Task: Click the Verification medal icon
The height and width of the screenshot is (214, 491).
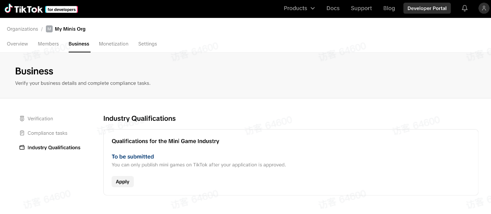Action: pos(22,119)
